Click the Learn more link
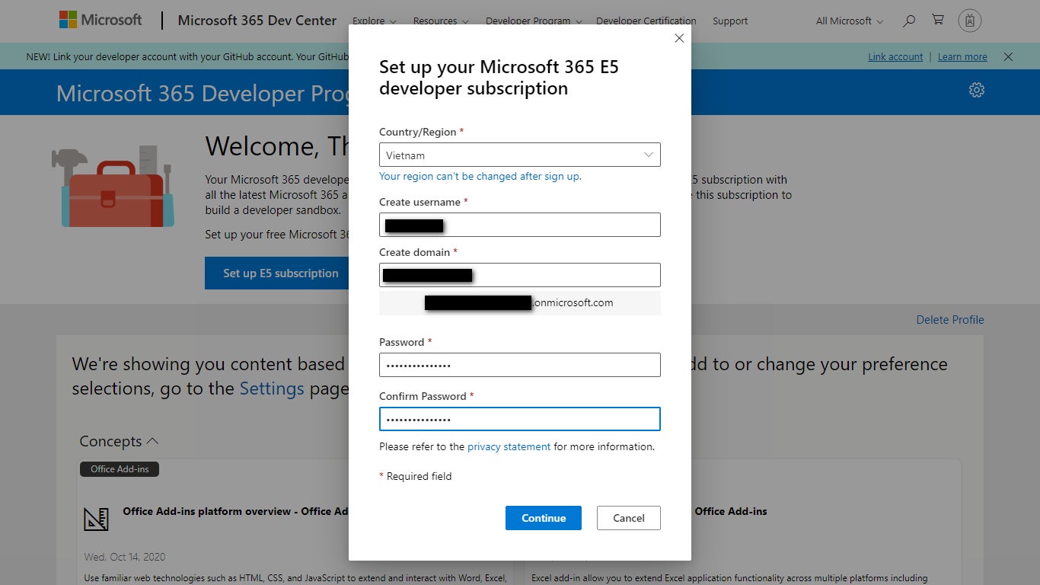The height and width of the screenshot is (585, 1040). coord(962,56)
